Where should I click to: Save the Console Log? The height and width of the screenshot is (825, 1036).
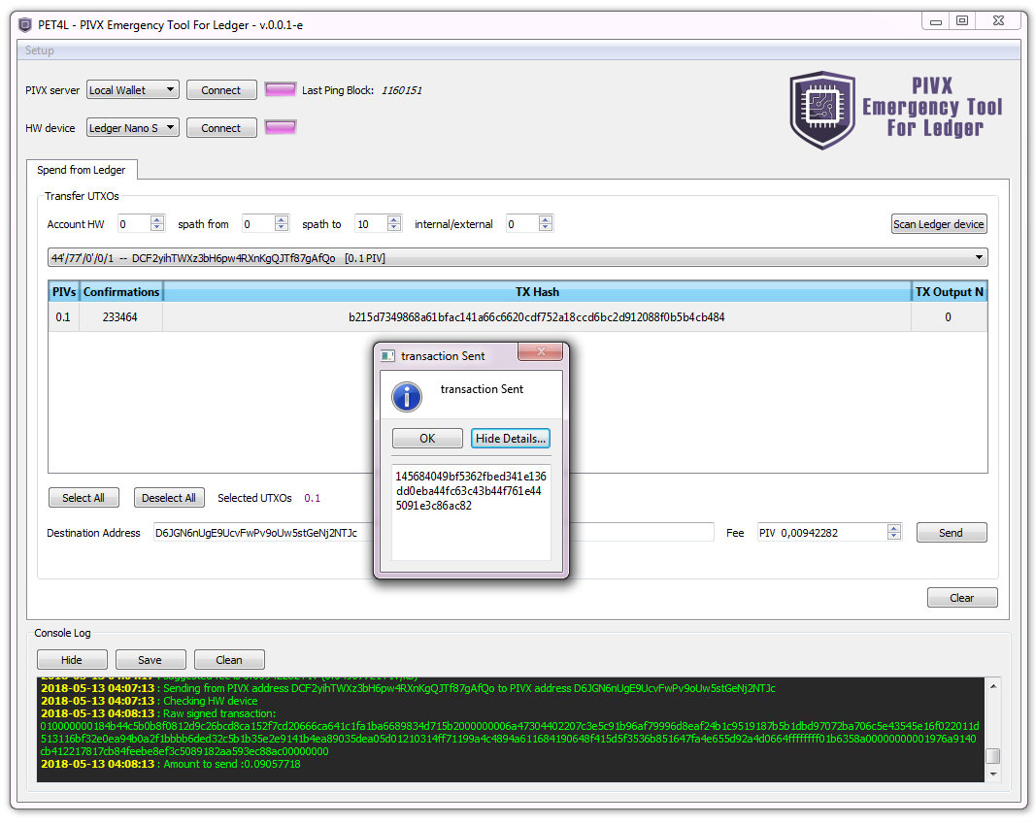(x=150, y=660)
